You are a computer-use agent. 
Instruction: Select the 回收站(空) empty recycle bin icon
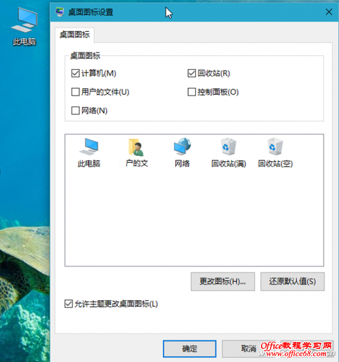pos(275,152)
